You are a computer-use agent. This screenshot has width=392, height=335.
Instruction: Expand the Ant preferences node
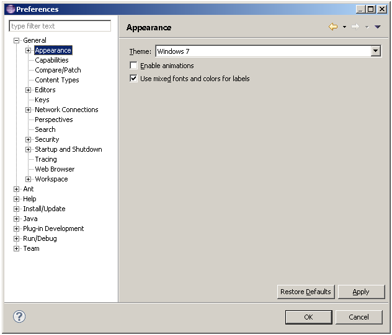[x=17, y=189]
